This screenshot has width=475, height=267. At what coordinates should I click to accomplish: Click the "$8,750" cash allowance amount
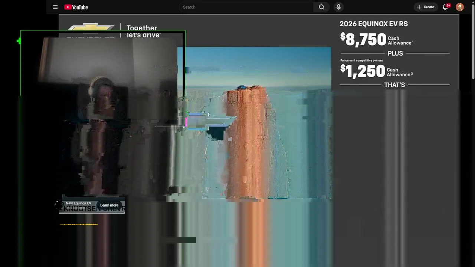(364, 39)
